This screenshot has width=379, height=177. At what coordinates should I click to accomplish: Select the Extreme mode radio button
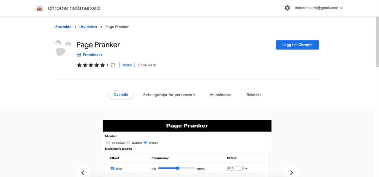point(108,143)
